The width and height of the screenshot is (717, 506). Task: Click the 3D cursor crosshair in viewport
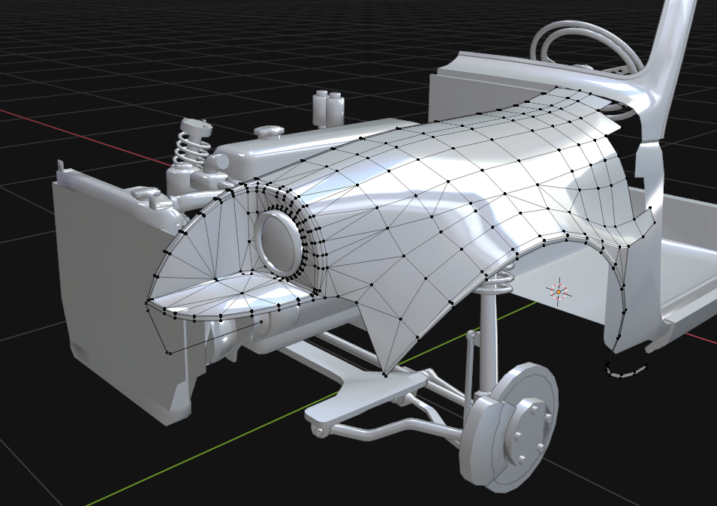[x=559, y=291]
